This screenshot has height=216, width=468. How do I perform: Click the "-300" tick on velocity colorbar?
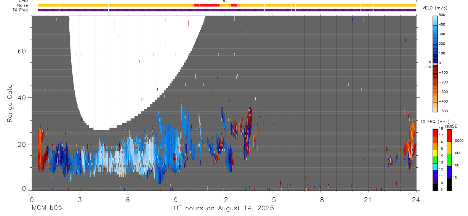[x=444, y=92]
